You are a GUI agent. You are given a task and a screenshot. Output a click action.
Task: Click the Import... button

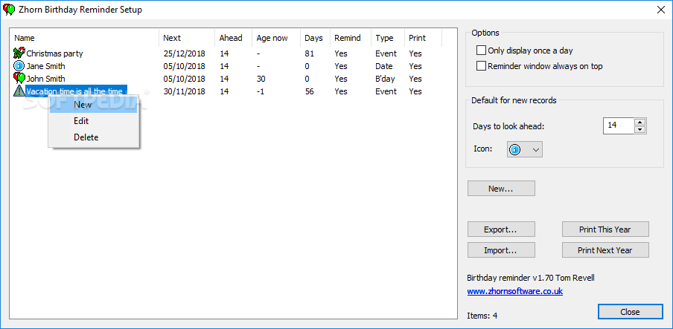coord(501,250)
